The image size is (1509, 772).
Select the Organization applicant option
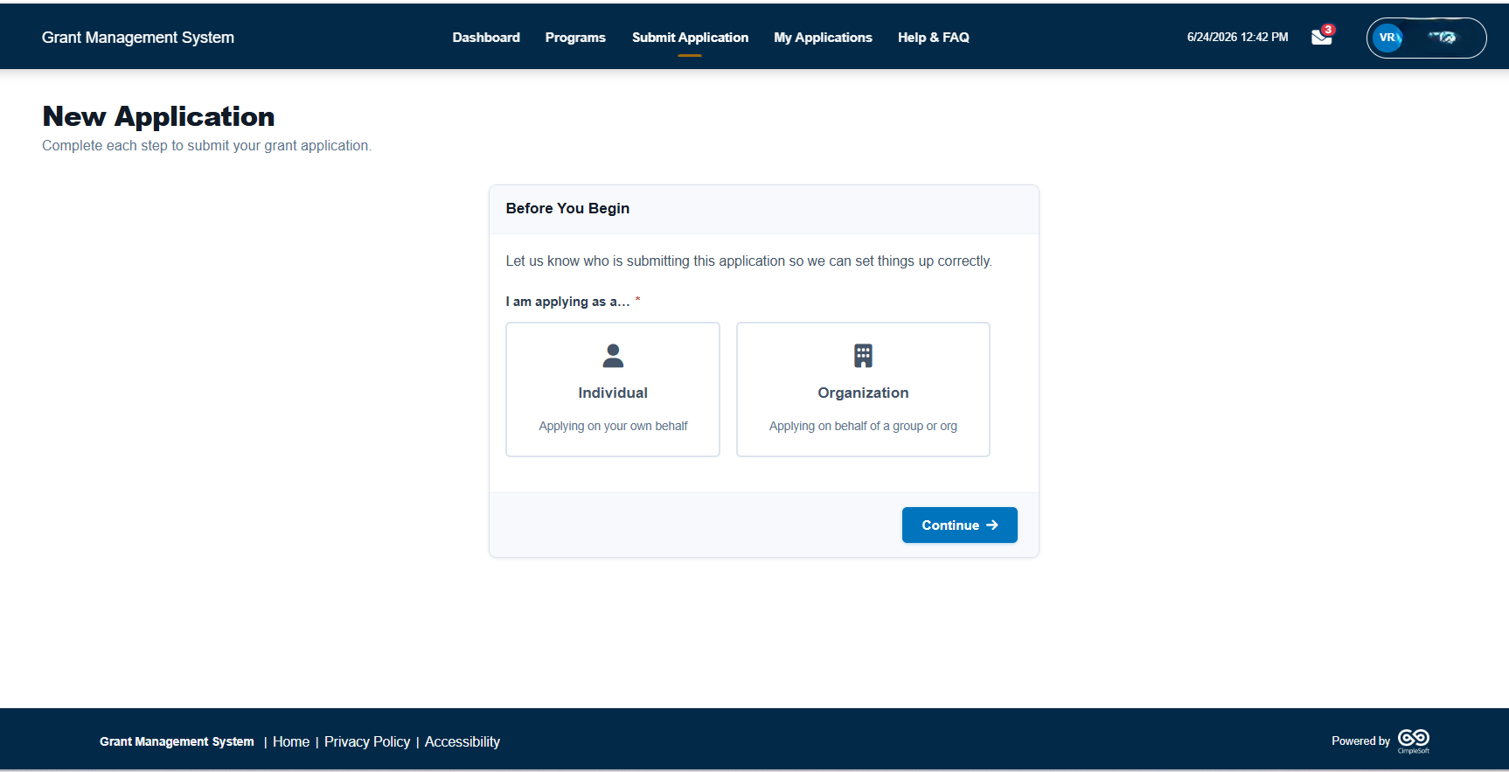[x=863, y=389]
